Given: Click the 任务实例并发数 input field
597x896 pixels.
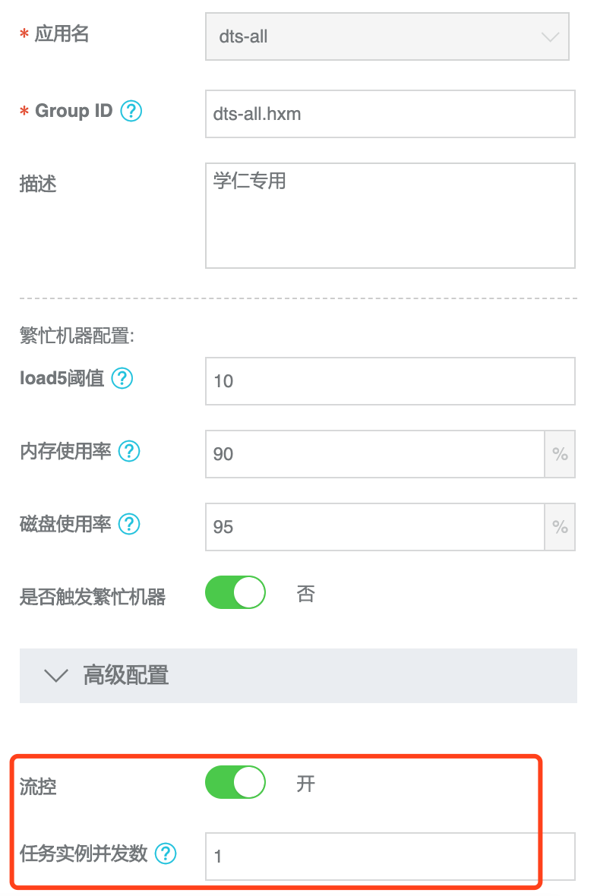Looking at the screenshot, I should point(390,857).
